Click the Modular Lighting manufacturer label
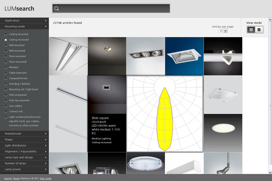 (101, 139)
